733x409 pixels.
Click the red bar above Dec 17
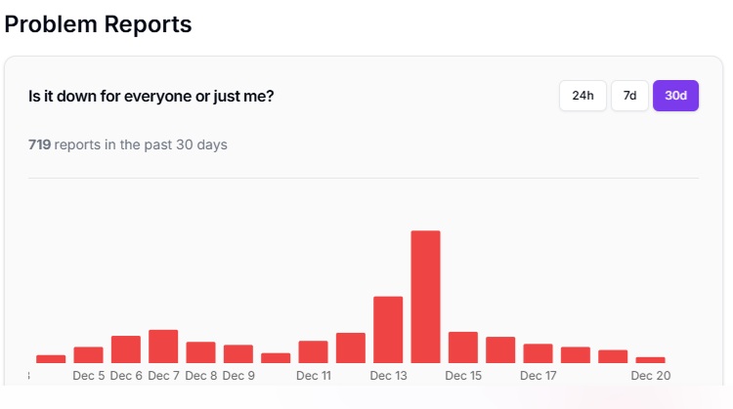pos(538,352)
